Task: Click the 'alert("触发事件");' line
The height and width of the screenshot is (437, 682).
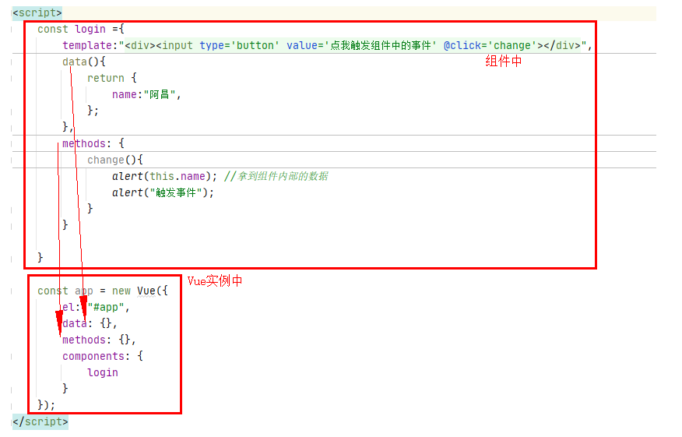Action: coord(163,192)
